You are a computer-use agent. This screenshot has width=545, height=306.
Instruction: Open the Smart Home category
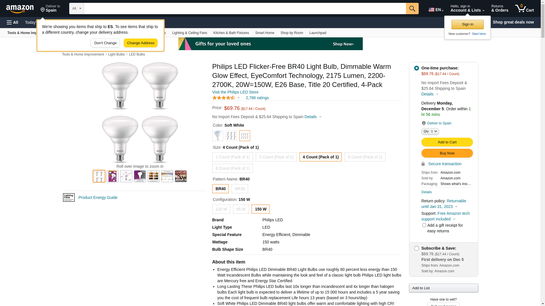[x=265, y=33]
